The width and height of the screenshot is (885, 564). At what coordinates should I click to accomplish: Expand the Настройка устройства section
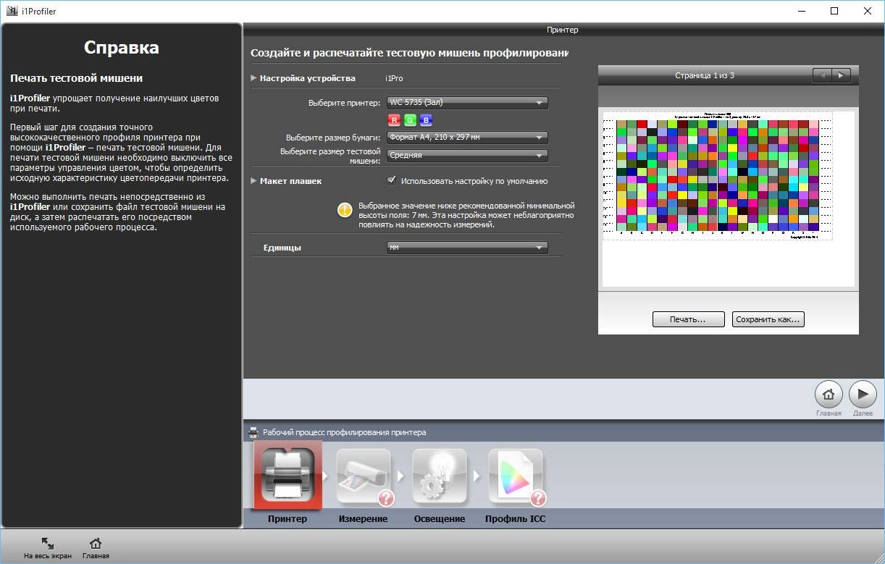click(254, 78)
